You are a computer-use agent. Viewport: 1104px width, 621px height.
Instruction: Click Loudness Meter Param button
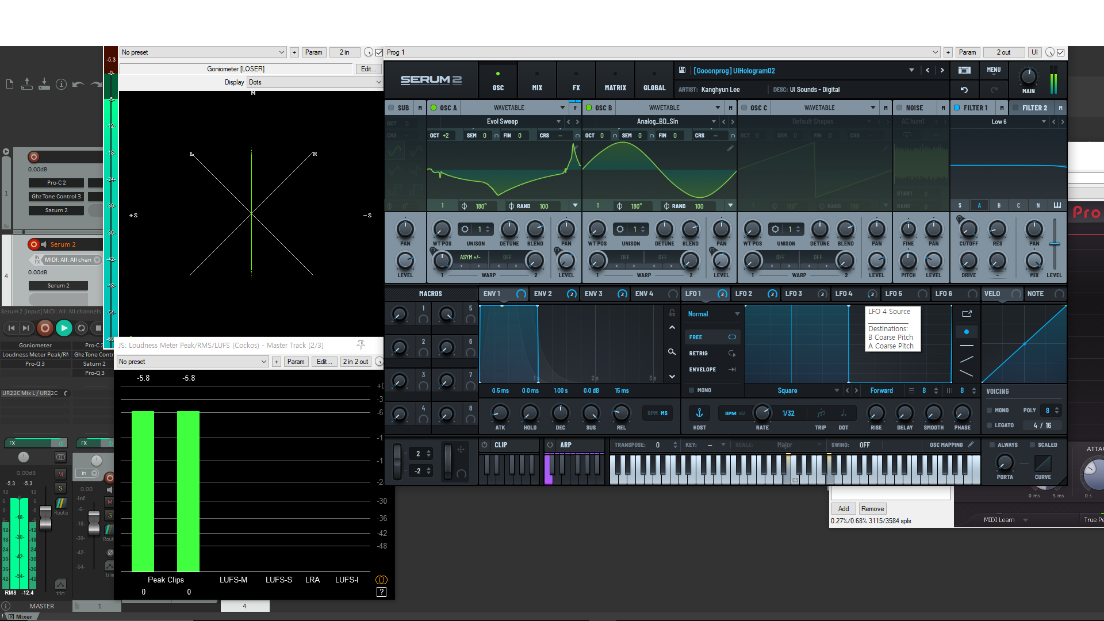click(x=296, y=362)
